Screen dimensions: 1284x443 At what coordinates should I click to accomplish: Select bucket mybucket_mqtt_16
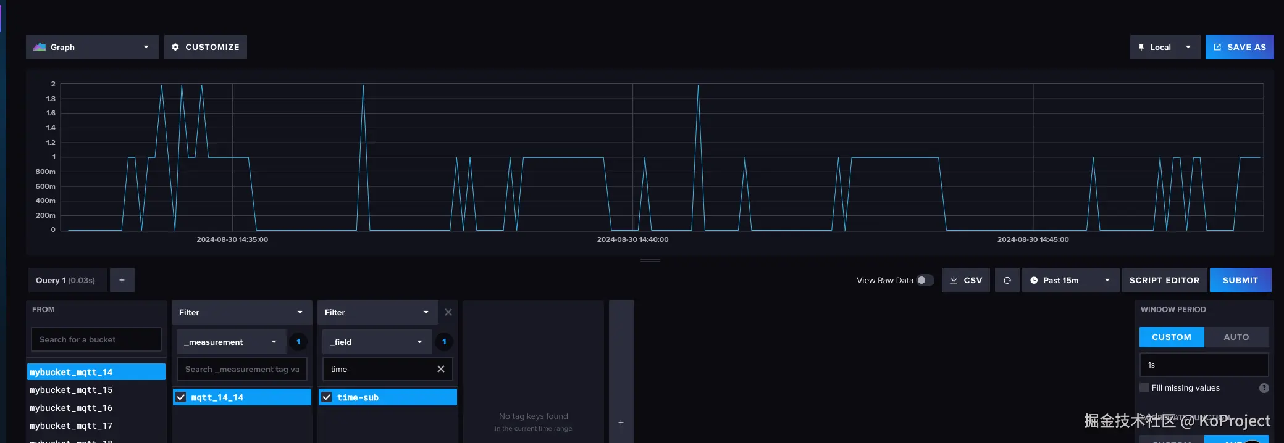click(96, 408)
